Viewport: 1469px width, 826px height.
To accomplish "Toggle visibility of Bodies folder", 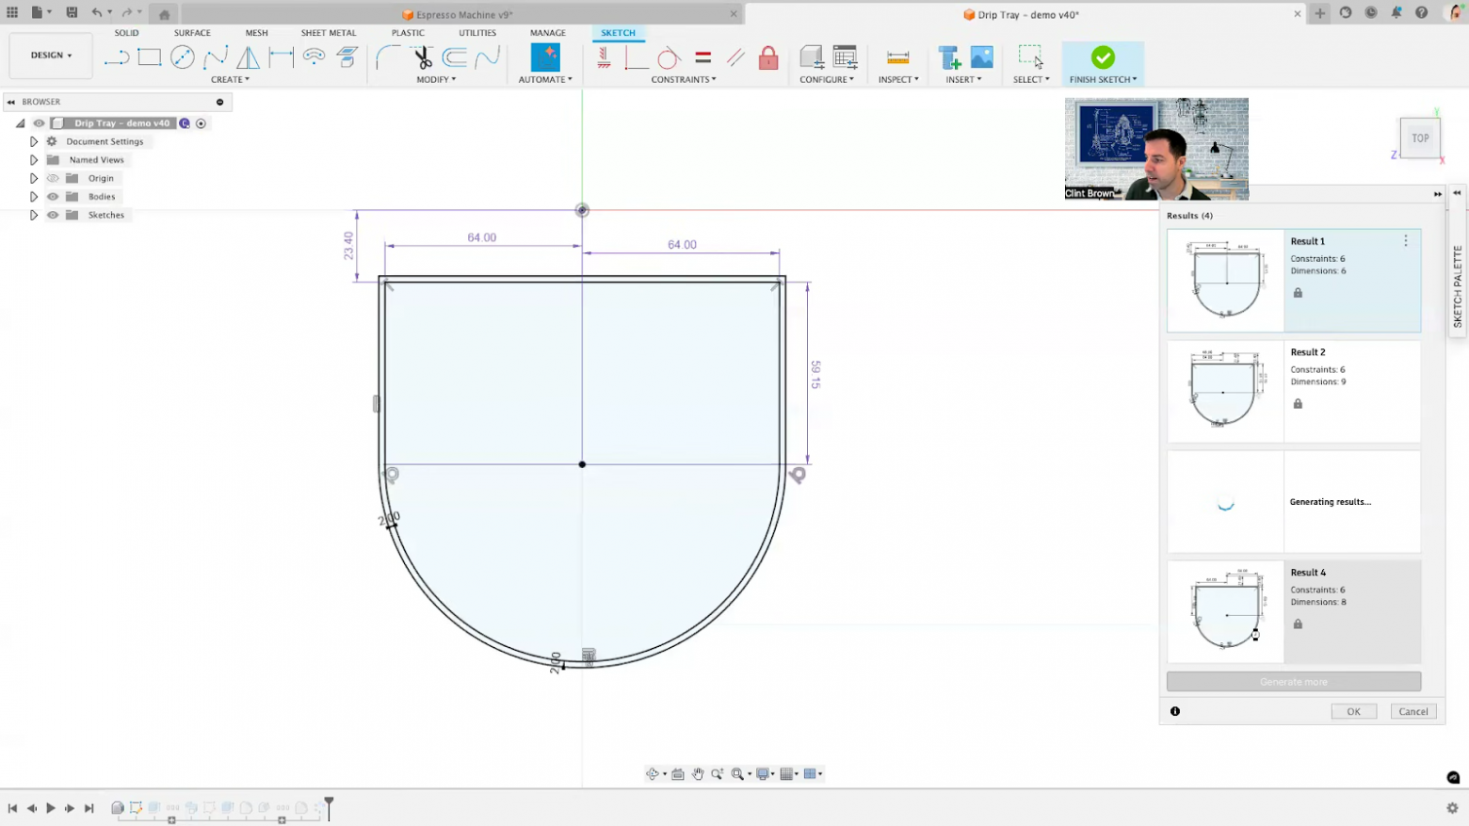I will (53, 197).
